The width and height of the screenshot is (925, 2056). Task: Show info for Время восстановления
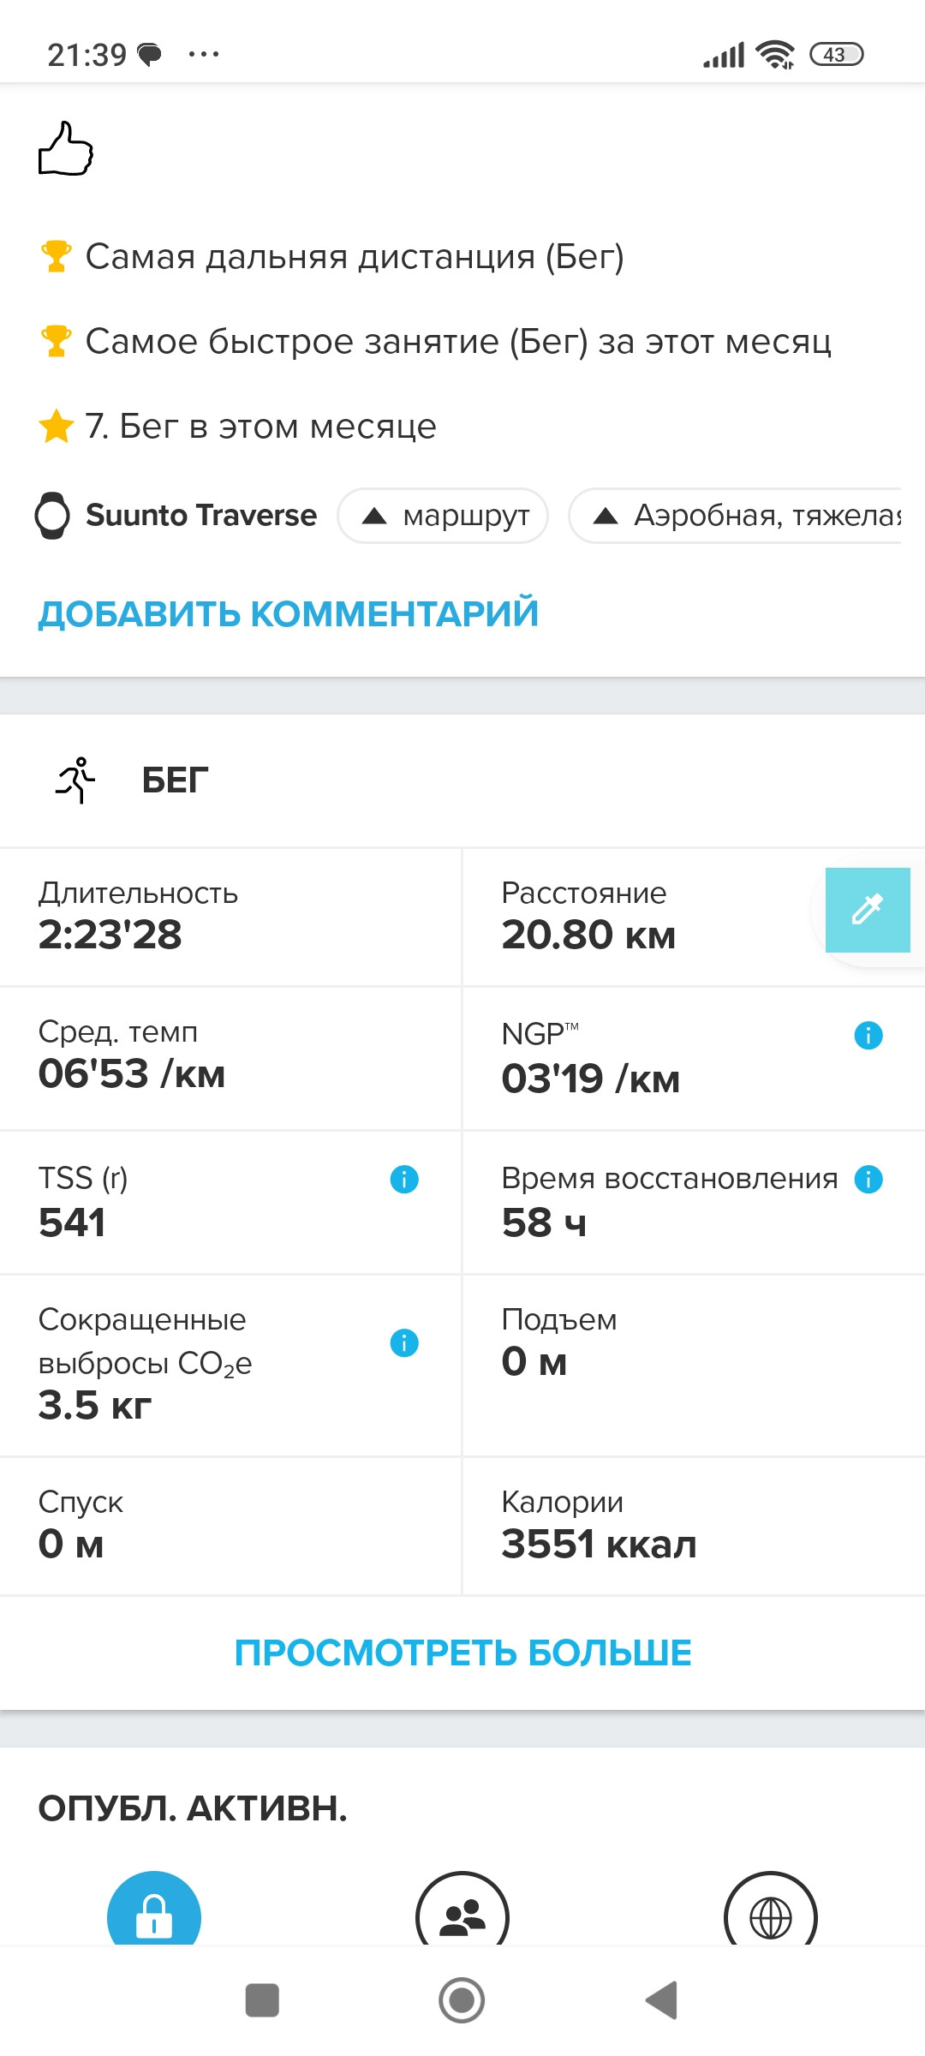(x=868, y=1179)
